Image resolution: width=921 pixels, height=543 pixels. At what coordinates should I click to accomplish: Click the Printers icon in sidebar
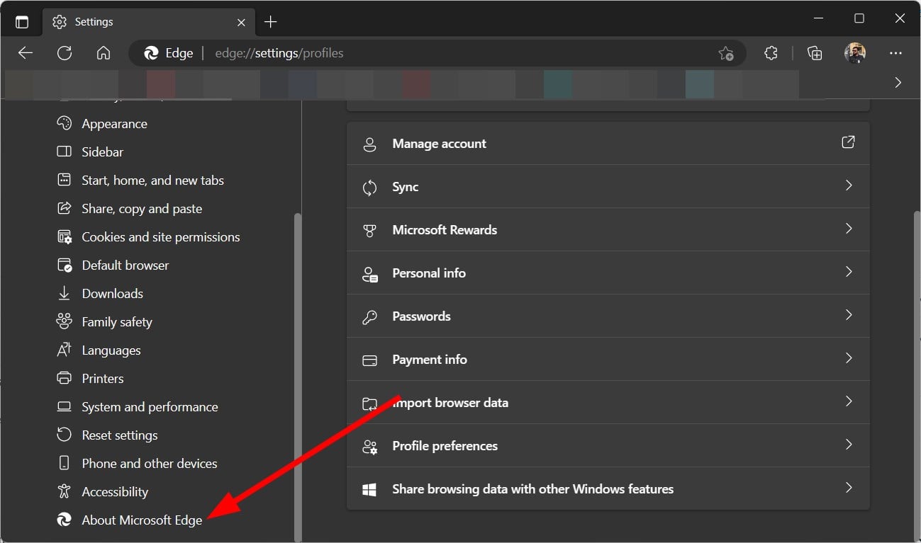[x=65, y=378]
